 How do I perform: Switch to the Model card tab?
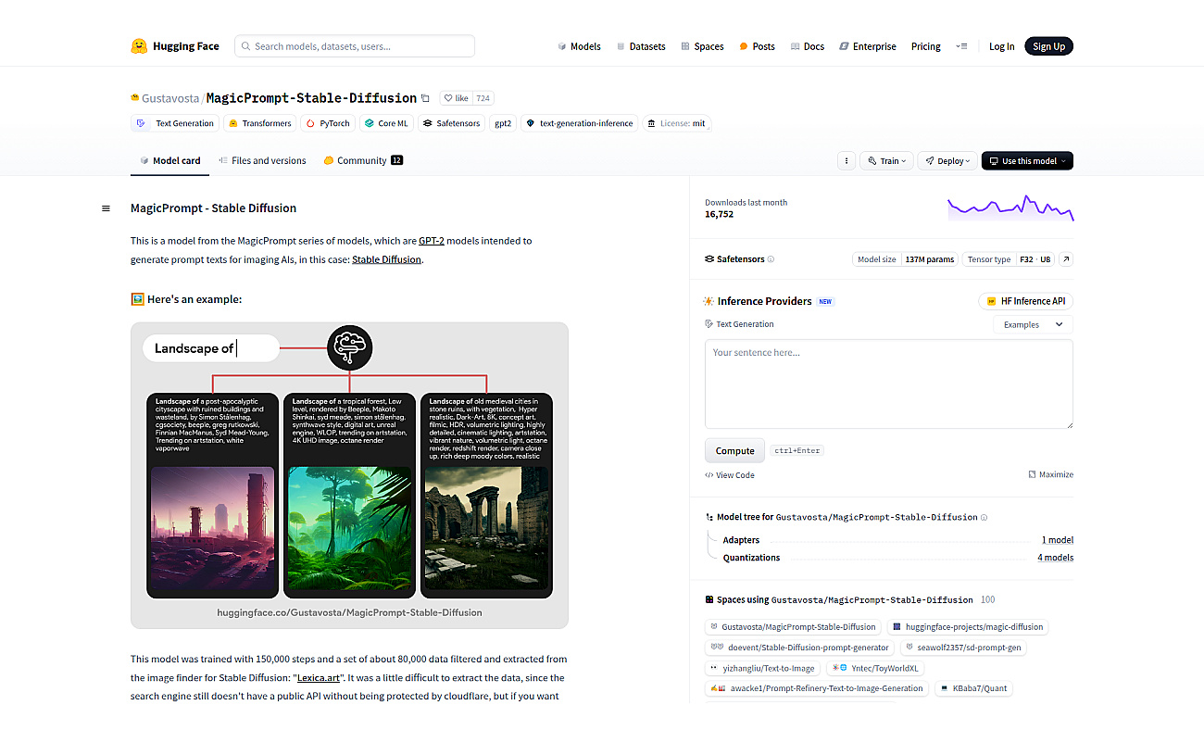coord(169,160)
